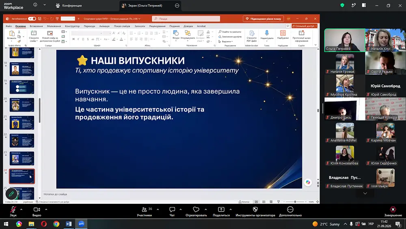
Task: Expand more participants chevron below gallery
Action: click(365, 194)
